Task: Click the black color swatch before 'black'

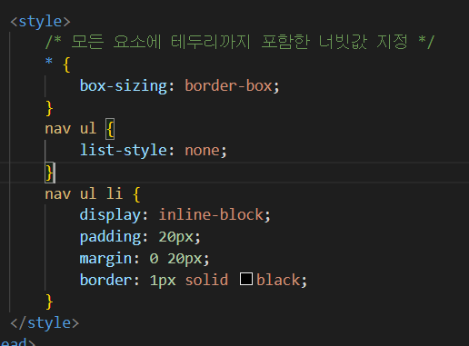Action: [246, 279]
